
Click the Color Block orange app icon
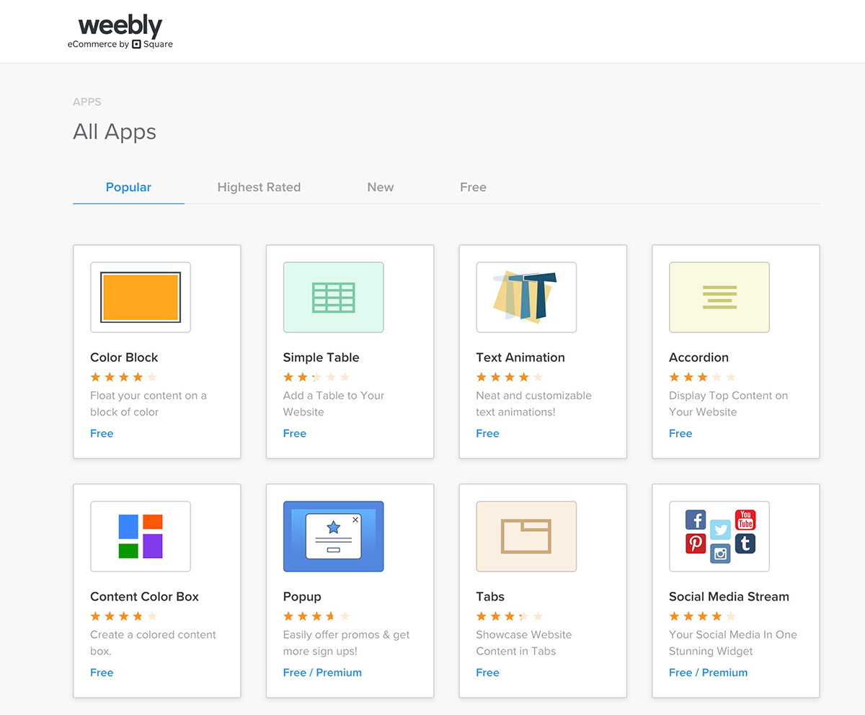point(141,297)
